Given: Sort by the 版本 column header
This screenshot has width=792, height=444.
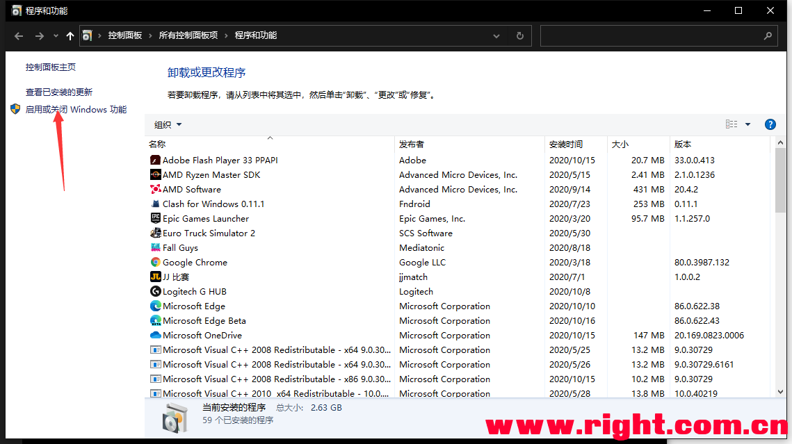Looking at the screenshot, I should 721,145.
